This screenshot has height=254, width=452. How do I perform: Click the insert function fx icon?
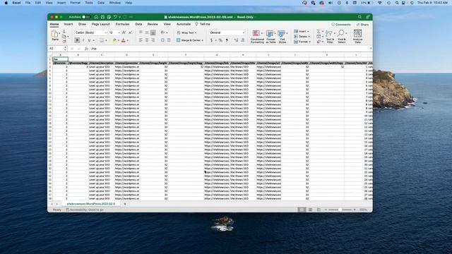tap(86, 49)
